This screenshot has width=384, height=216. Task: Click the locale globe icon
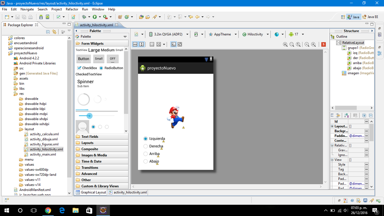point(277,34)
